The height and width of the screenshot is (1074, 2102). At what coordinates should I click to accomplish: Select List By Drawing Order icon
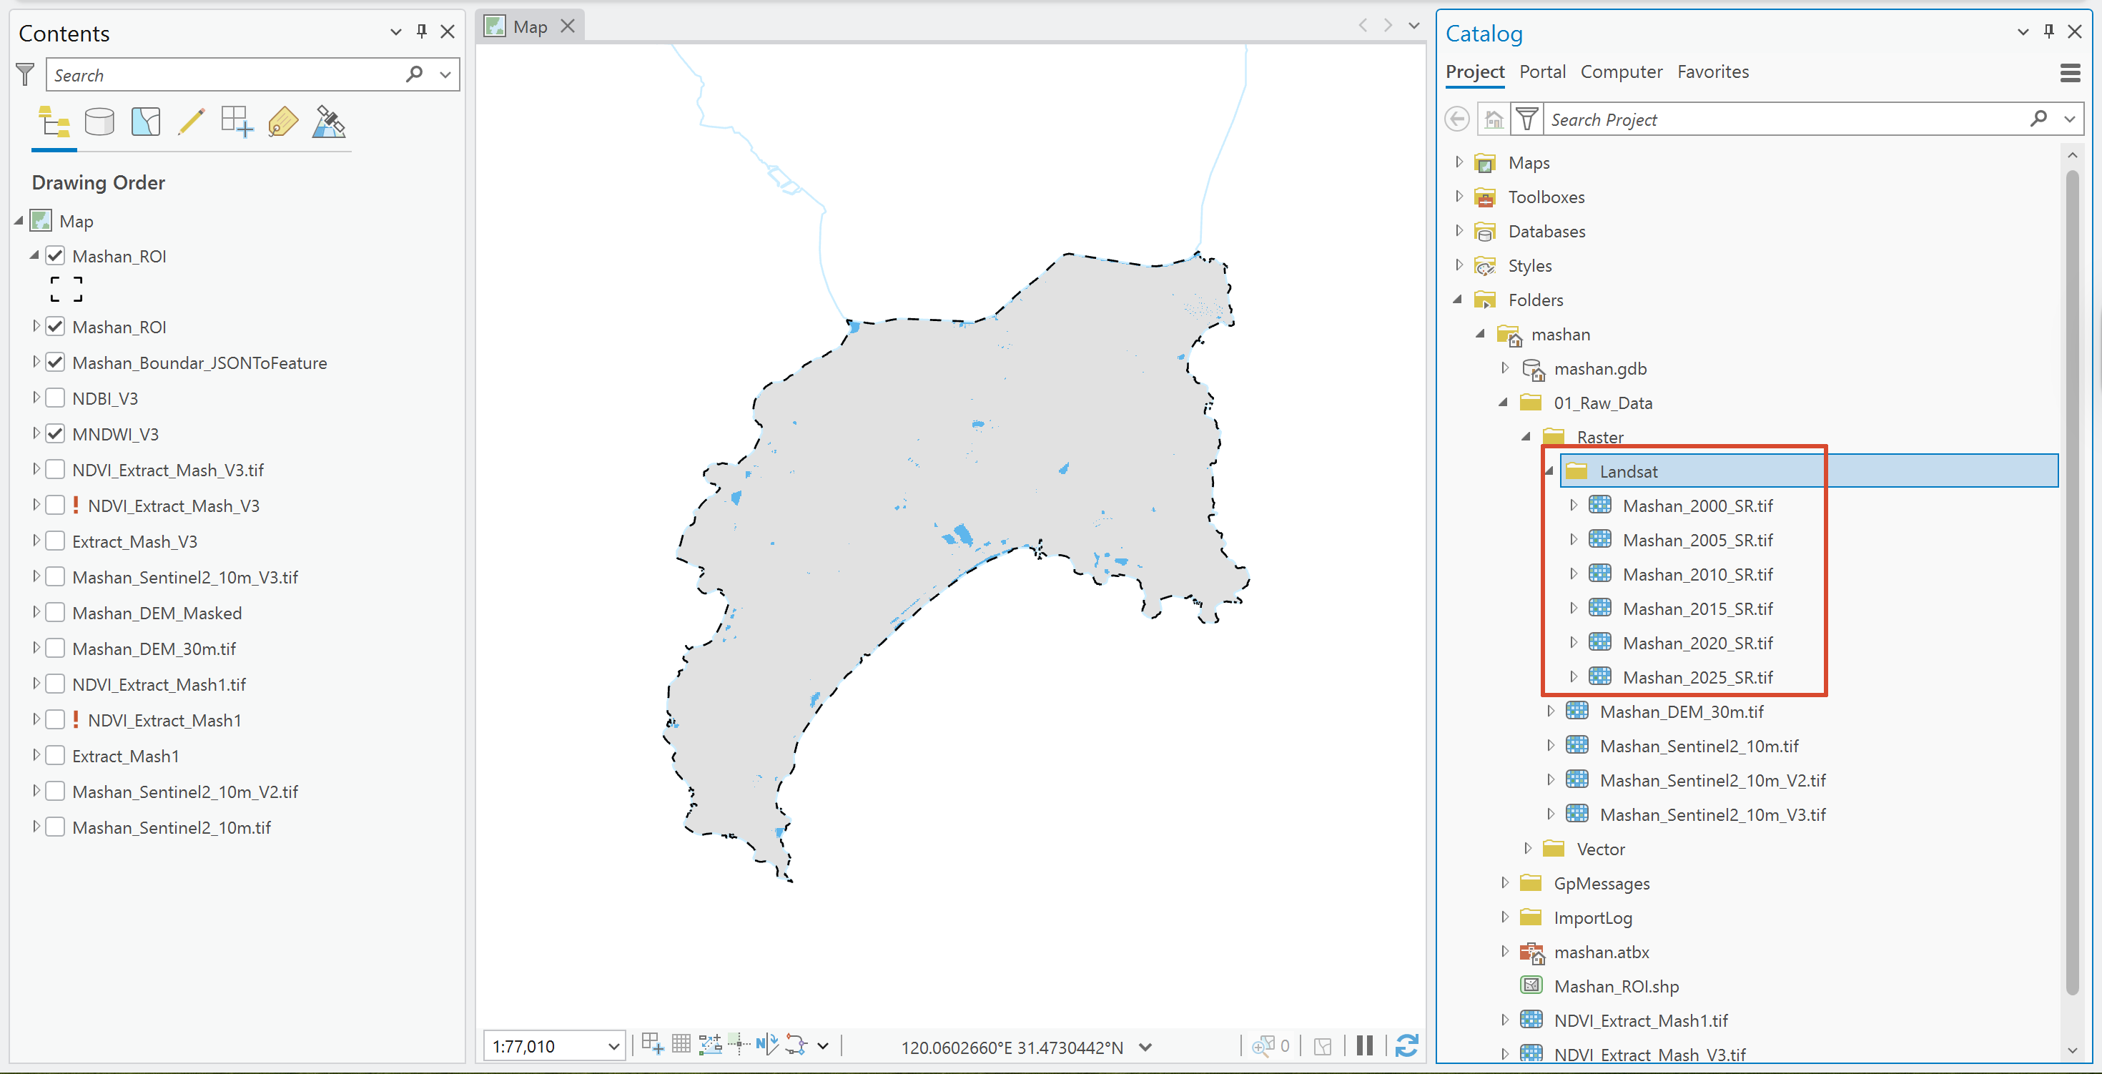pyautogui.click(x=54, y=122)
